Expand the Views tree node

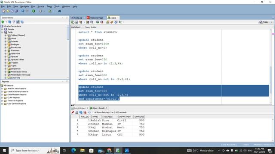coord(6,38)
